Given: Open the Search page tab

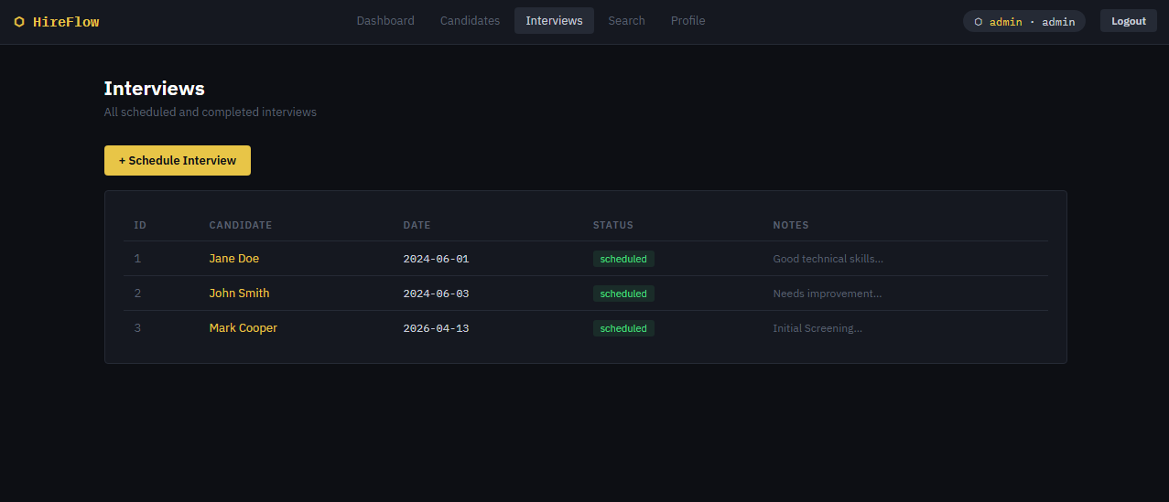Looking at the screenshot, I should coord(626,21).
